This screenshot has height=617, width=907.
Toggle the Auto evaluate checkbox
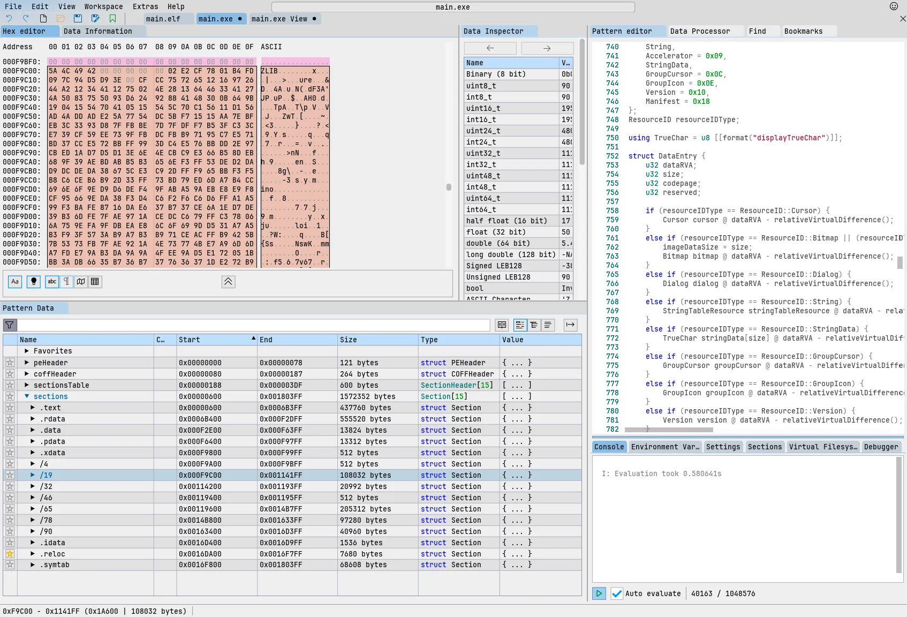[617, 593]
